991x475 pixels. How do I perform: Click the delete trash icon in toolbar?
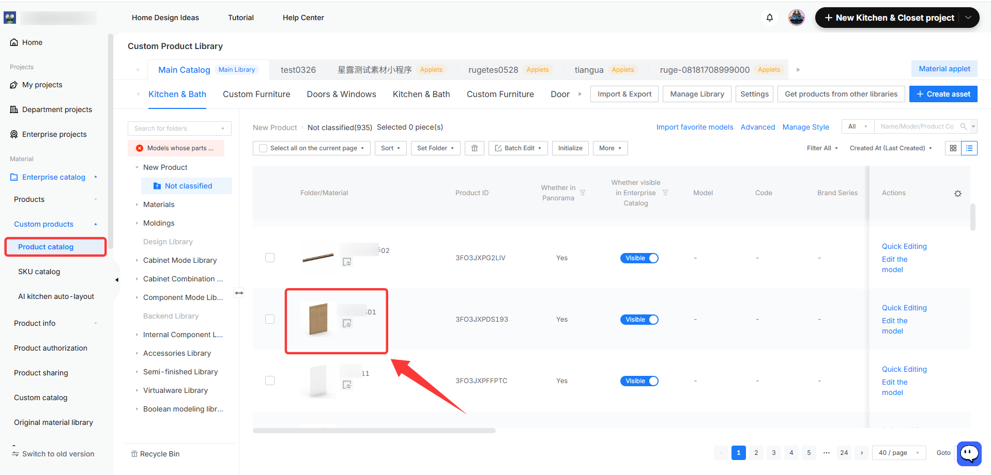pos(475,148)
